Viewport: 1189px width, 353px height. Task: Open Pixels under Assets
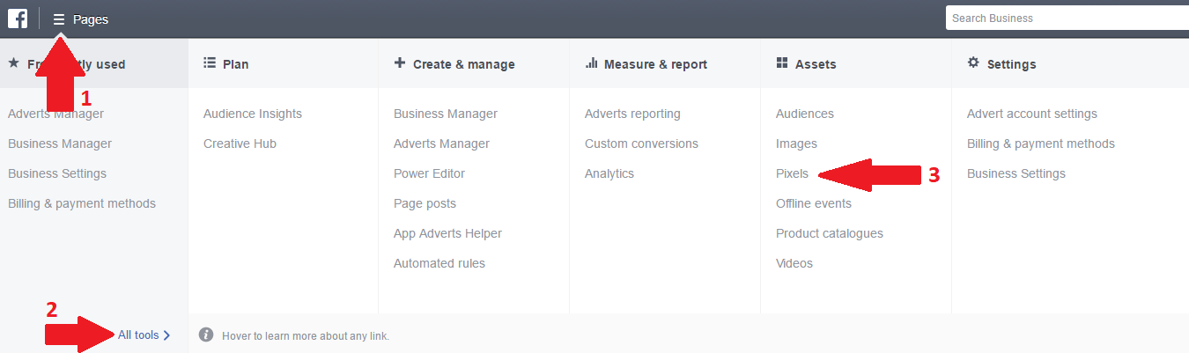pos(792,173)
